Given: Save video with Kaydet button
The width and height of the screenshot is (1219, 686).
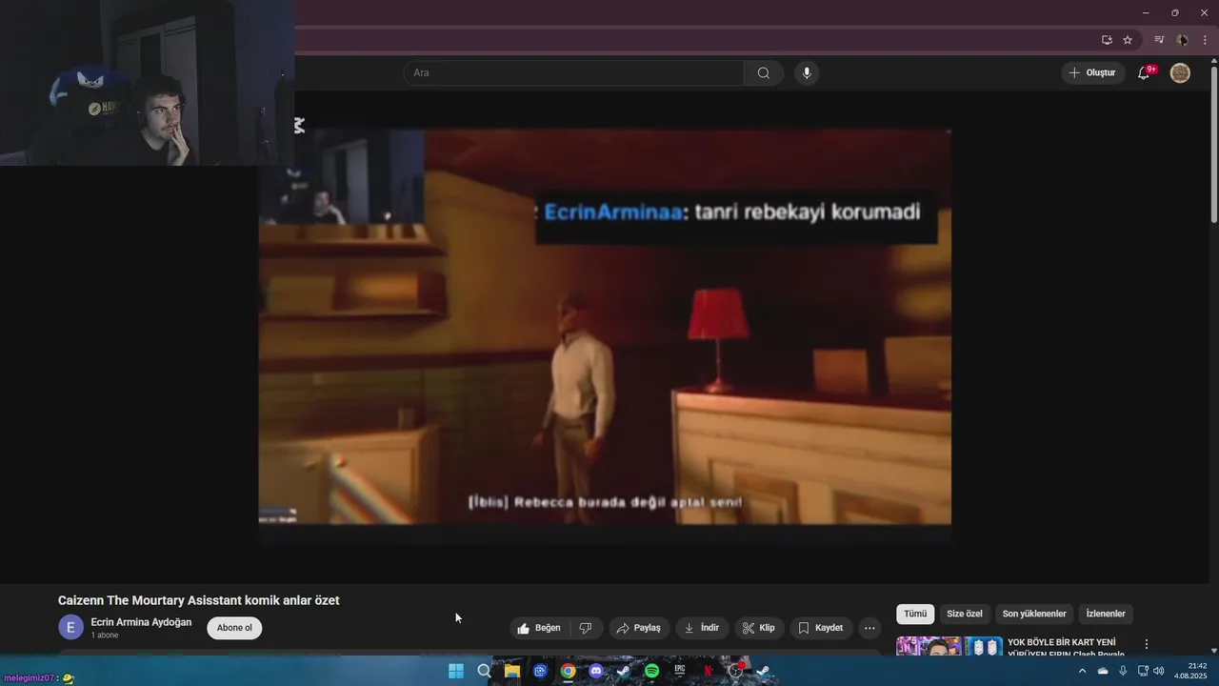Looking at the screenshot, I should pos(820,628).
